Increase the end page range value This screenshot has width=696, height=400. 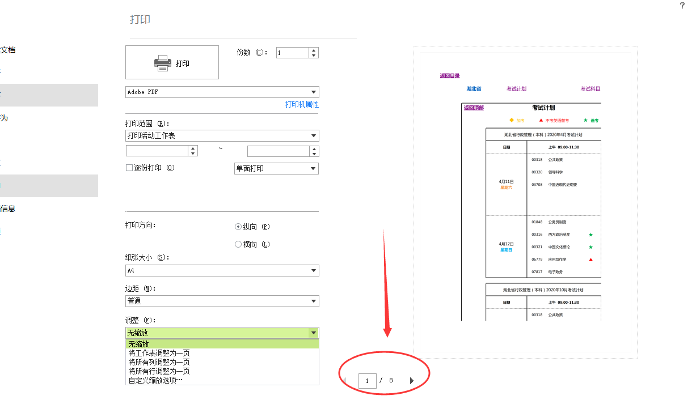click(x=314, y=148)
